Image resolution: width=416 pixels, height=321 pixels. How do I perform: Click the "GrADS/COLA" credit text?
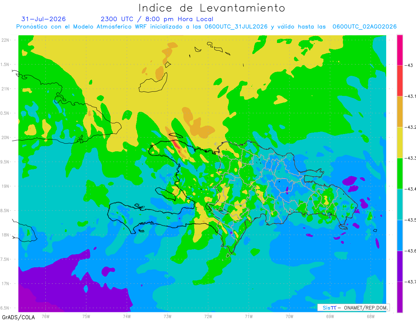pyautogui.click(x=18, y=317)
